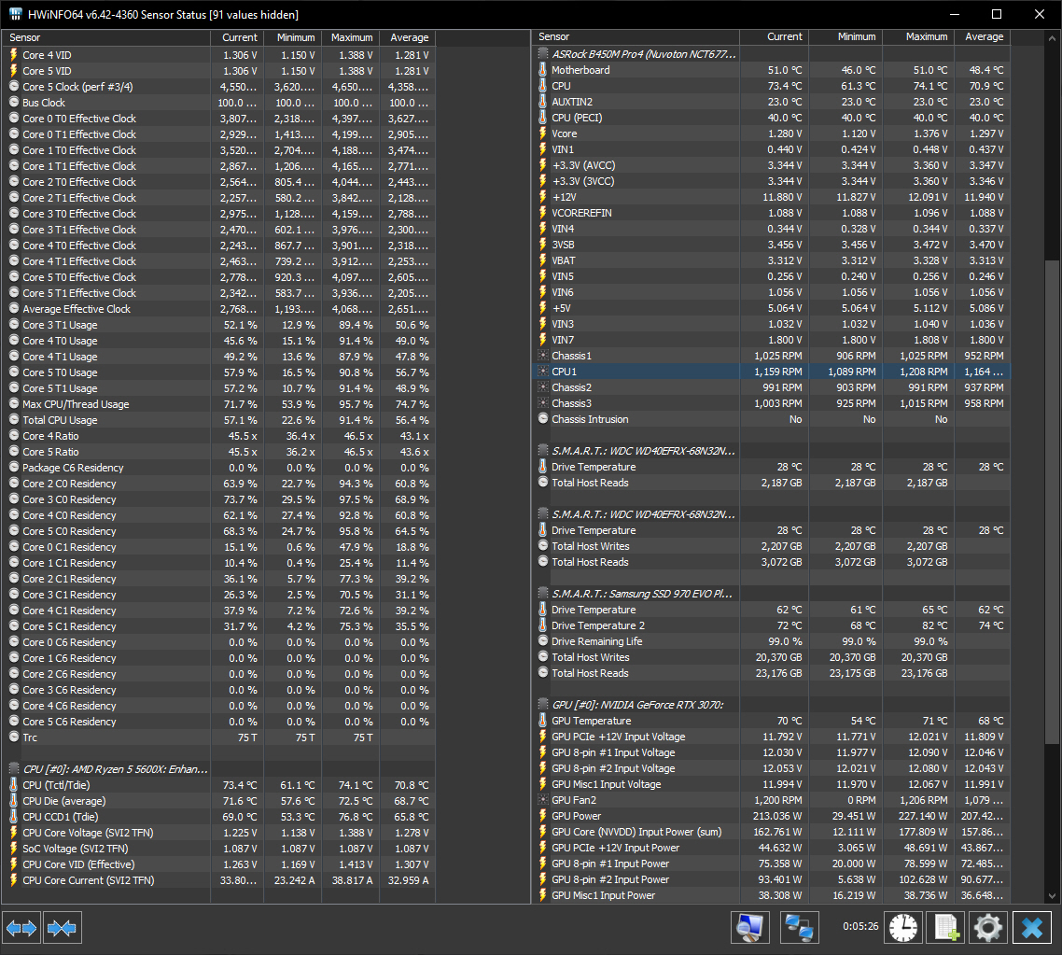Screen dimensions: 1062x955
Task: Click the scrollbar down arrow on right panel
Action: pyautogui.click(x=1051, y=895)
